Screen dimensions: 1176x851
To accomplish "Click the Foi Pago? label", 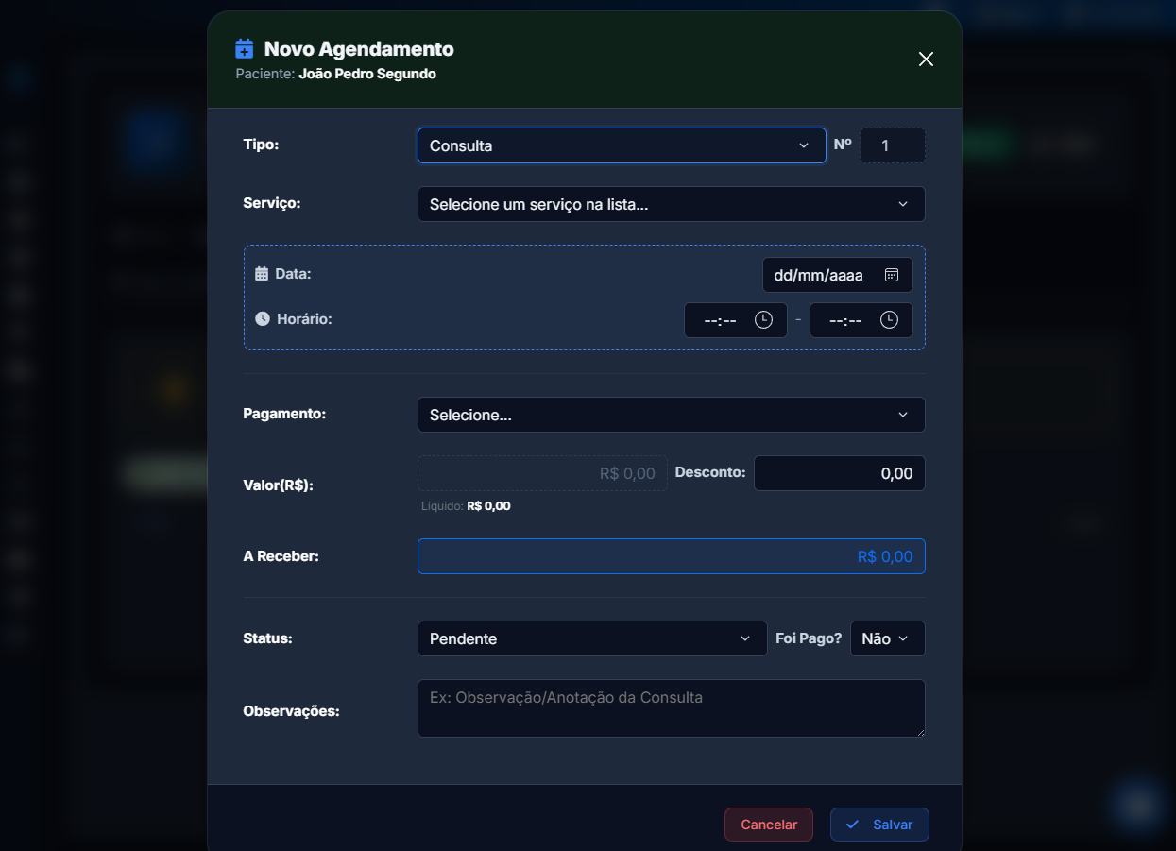I will click(809, 638).
